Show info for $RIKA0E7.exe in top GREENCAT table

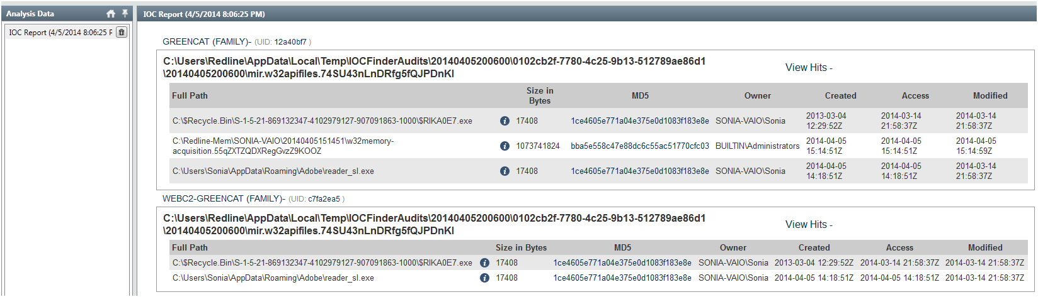tap(505, 121)
